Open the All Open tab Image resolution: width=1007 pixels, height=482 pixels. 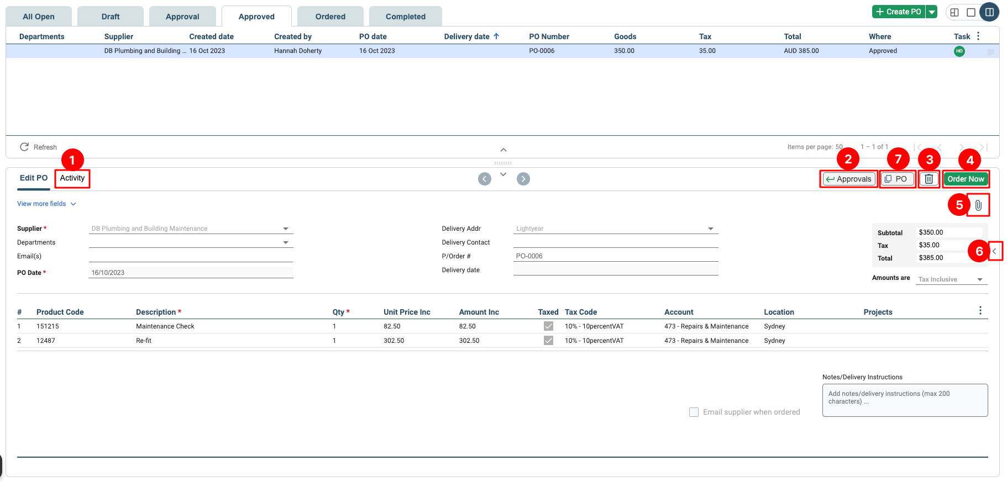(39, 17)
